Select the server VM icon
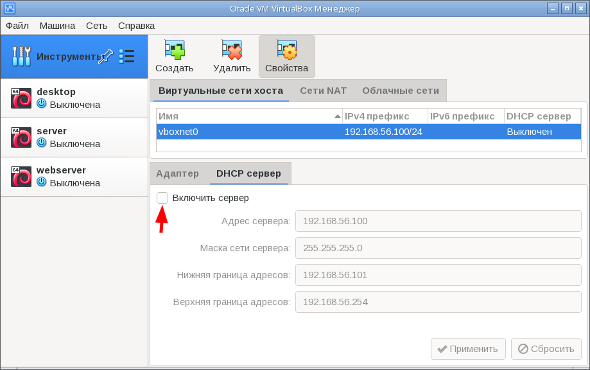Image resolution: width=590 pixels, height=370 pixels. pyautogui.click(x=21, y=137)
